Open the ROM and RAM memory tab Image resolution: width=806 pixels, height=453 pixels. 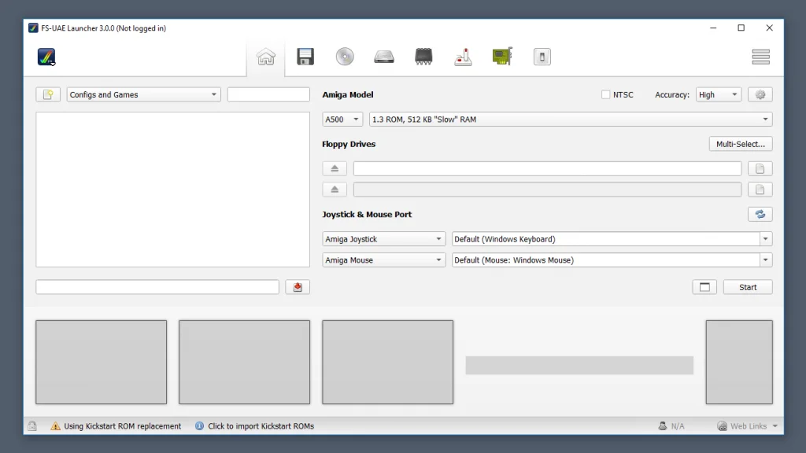[x=423, y=57]
